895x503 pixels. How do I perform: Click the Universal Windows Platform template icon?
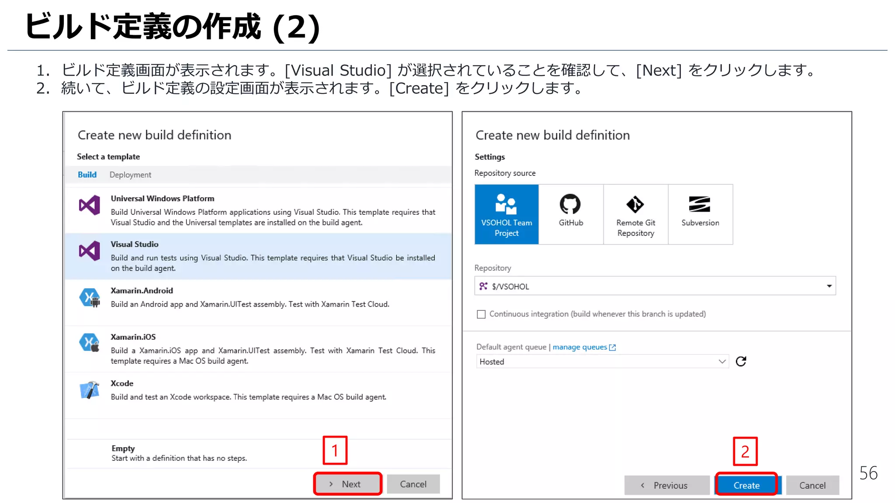(89, 205)
